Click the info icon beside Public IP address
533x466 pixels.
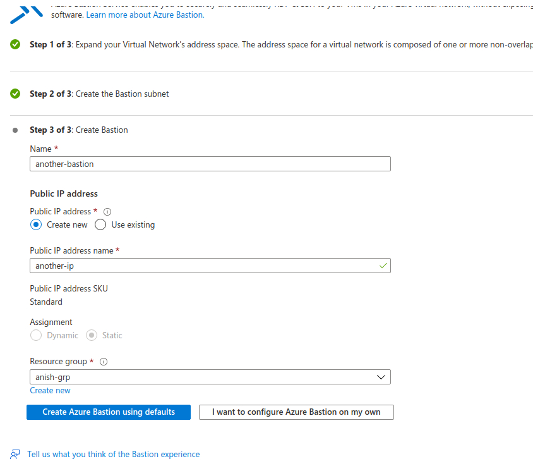[107, 212]
